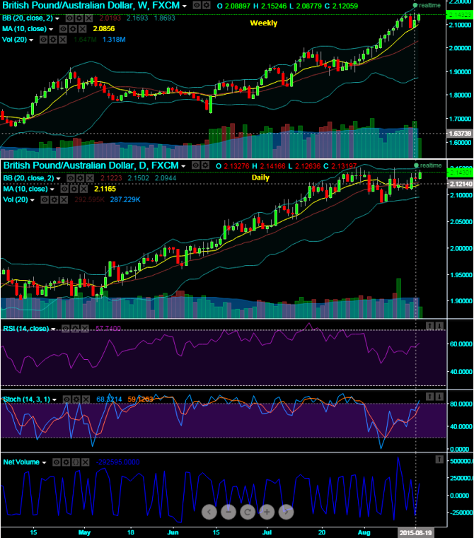Screen dimensions: 474x538
Task: Toggle visibility eye of daily BB indicator
Action: pos(71,178)
